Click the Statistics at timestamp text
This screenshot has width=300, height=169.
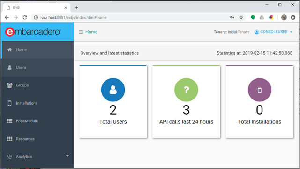pyautogui.click(x=255, y=53)
